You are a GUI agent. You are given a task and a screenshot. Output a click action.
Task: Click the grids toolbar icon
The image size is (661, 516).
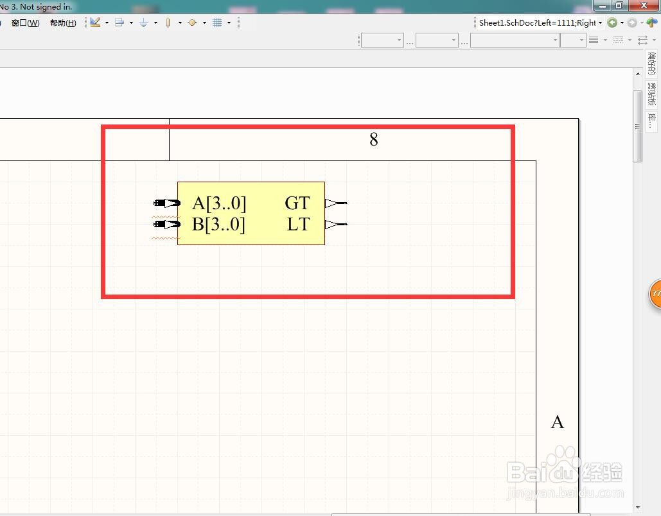[x=217, y=22]
